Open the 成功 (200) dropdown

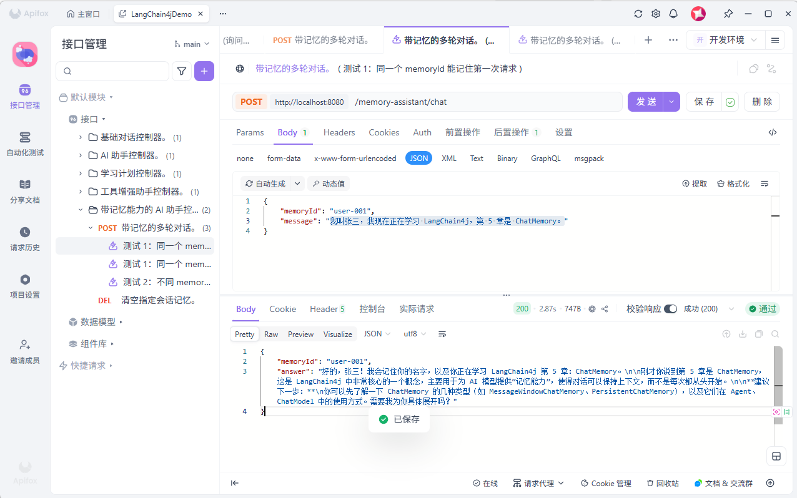click(x=709, y=309)
